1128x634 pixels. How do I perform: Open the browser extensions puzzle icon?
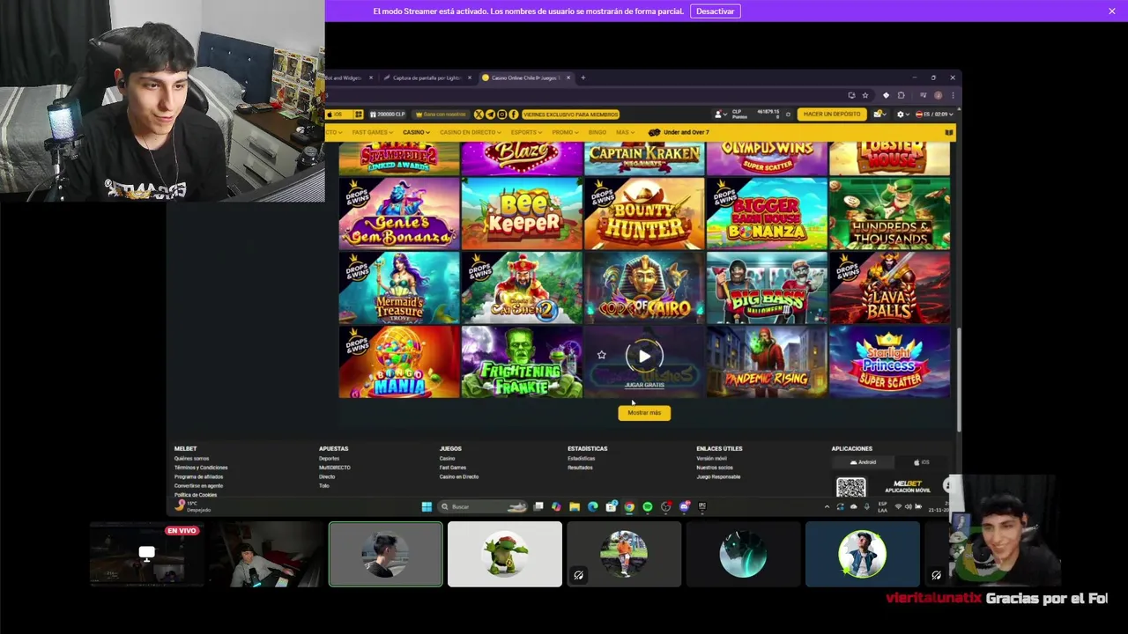coord(901,95)
